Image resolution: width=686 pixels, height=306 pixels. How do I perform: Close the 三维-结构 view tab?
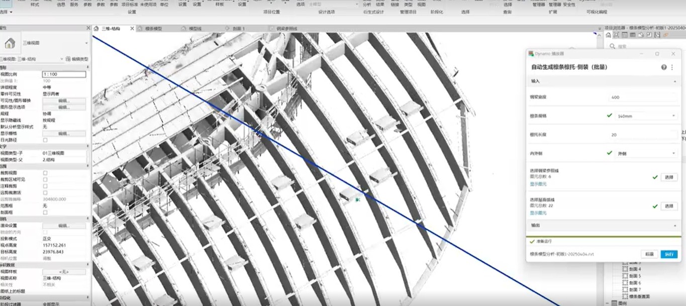[132, 29]
